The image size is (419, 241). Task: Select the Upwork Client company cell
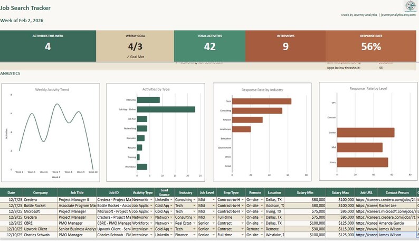[40, 229]
